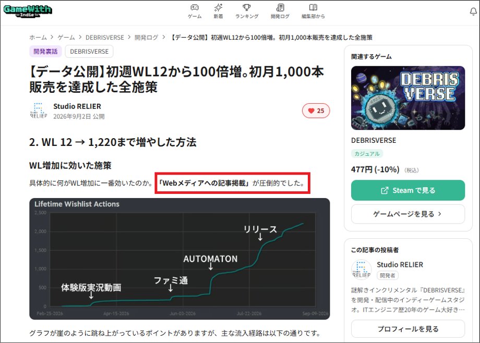Click the DEBRISVERSE title under game banner
Image resolution: width=480 pixels, height=343 pixels.
click(374, 140)
